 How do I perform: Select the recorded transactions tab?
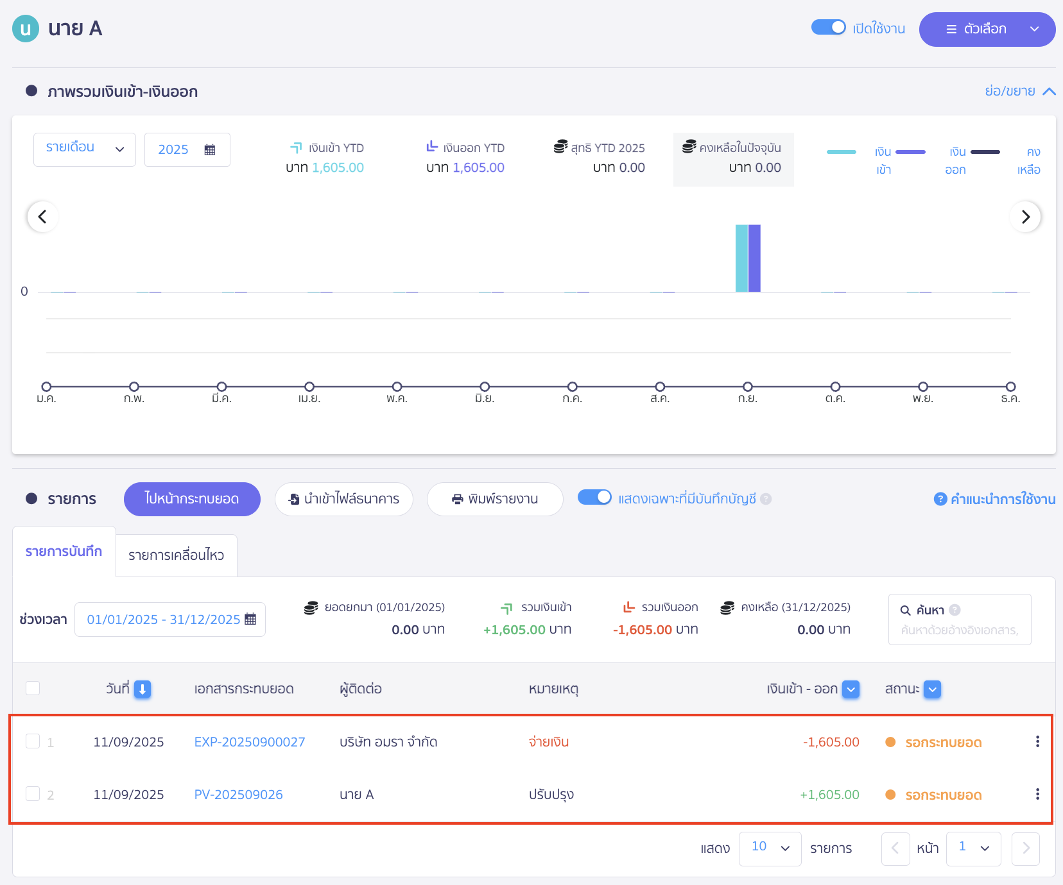(64, 552)
